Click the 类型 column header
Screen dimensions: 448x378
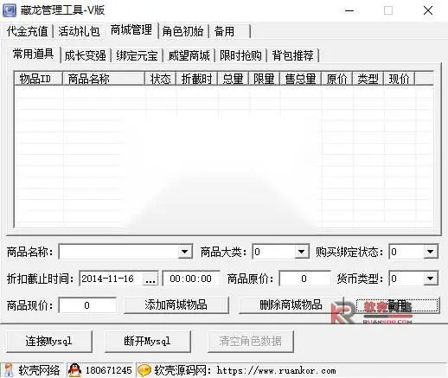pyautogui.click(x=368, y=79)
